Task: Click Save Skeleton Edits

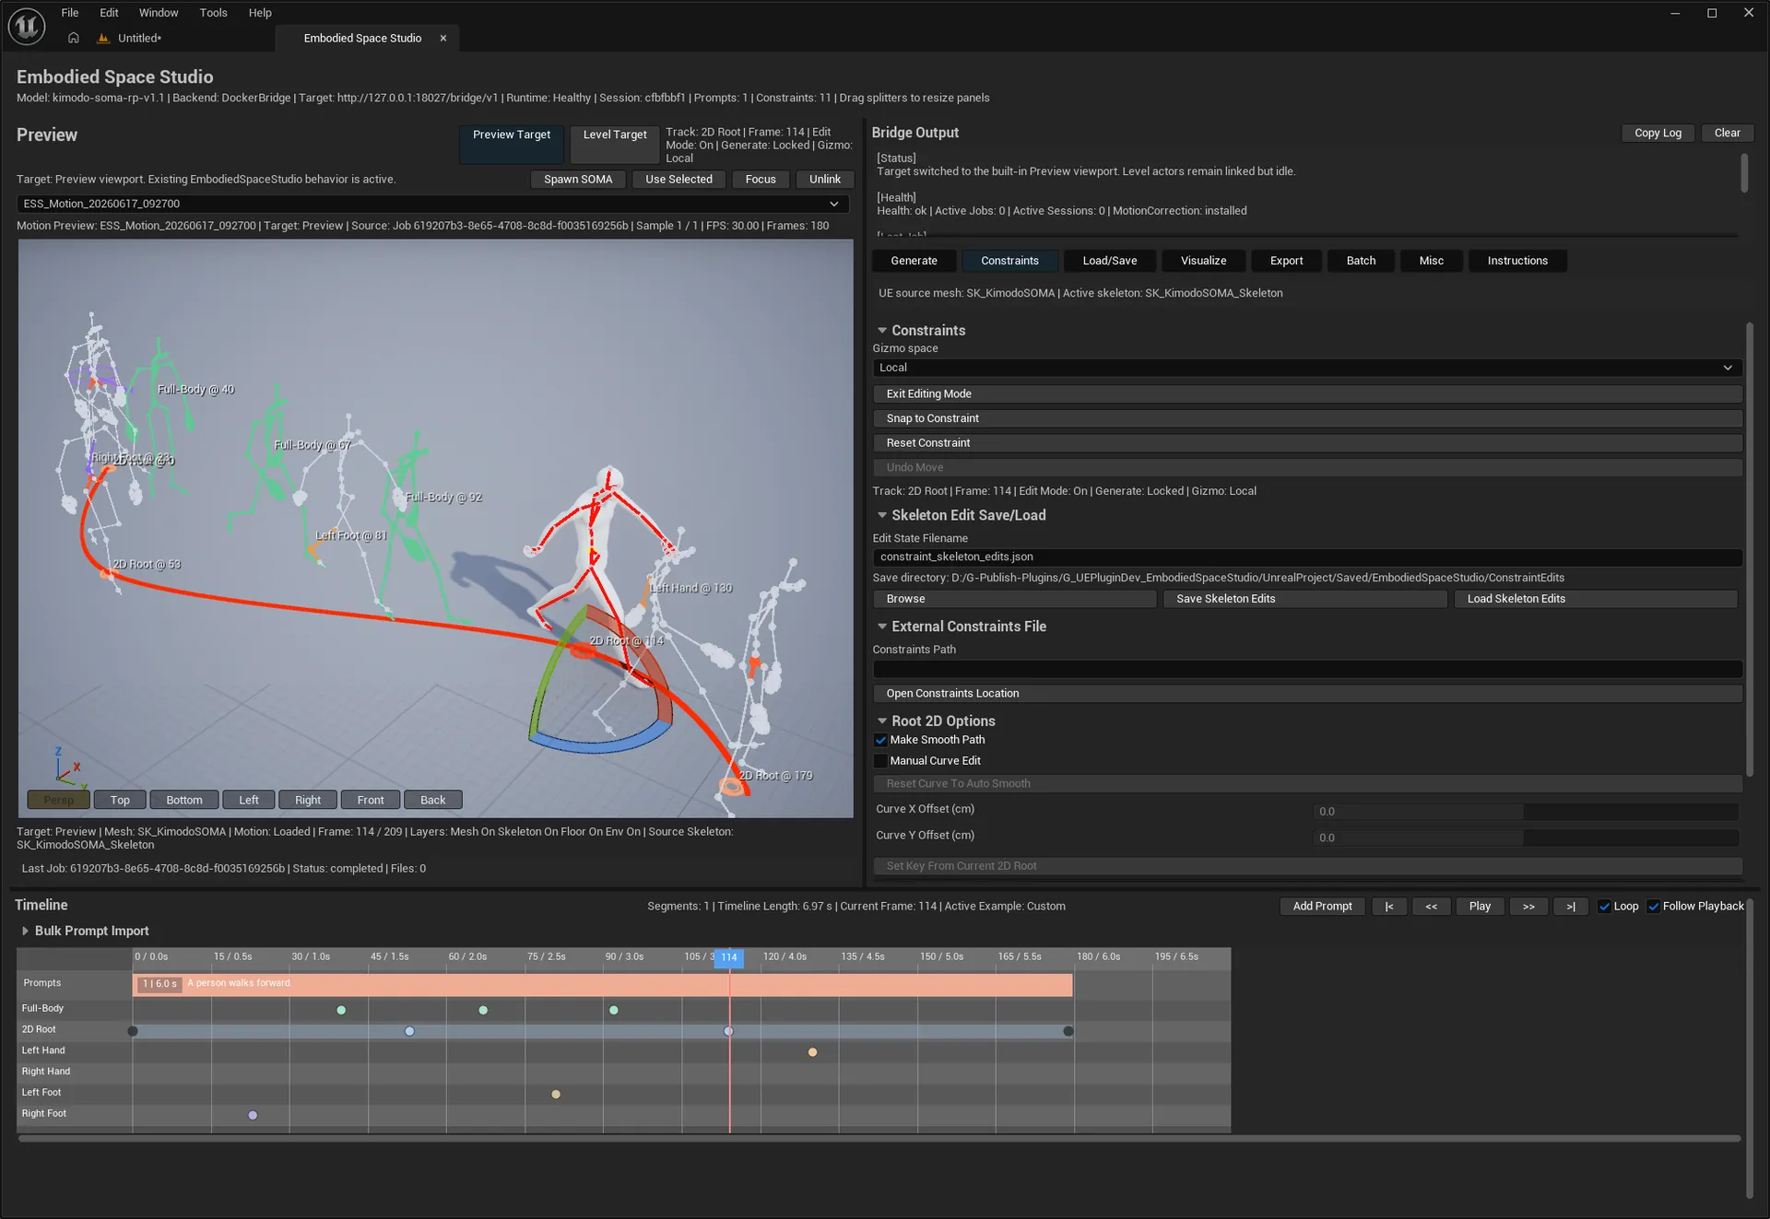Action: click(1304, 599)
